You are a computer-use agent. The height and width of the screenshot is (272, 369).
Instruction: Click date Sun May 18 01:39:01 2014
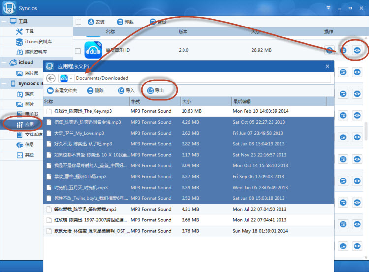coord(260,231)
